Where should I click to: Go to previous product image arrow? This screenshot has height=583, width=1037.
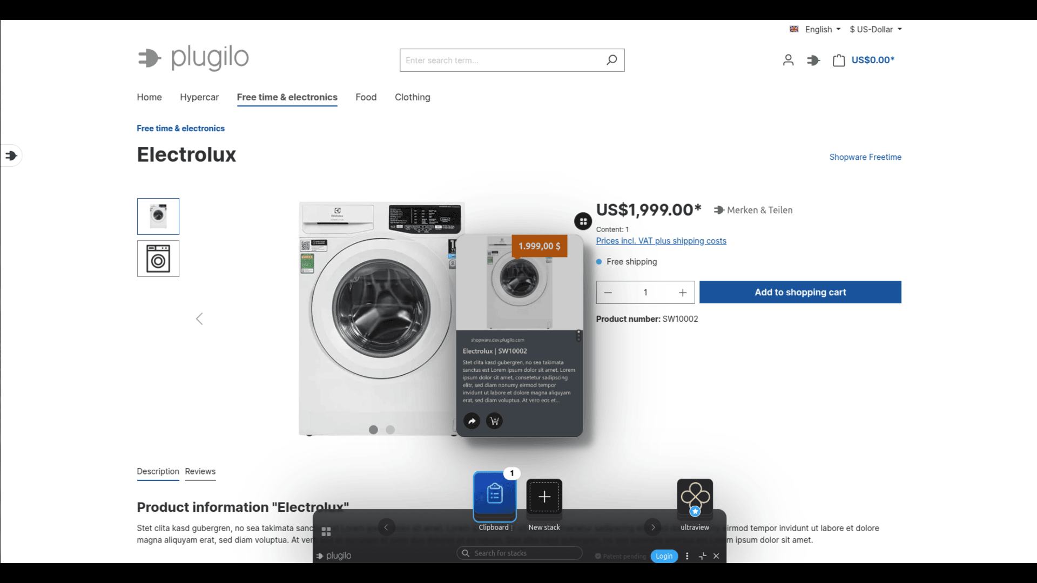(199, 319)
